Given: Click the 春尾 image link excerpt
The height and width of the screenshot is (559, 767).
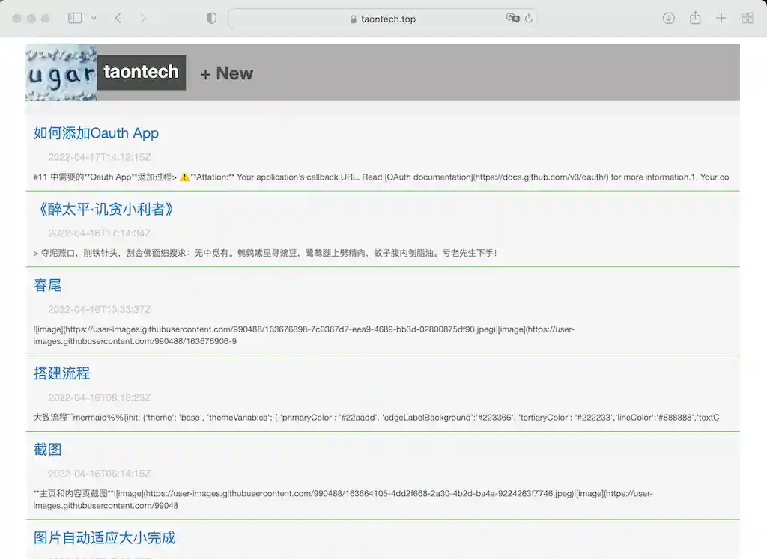Looking at the screenshot, I should point(304,335).
